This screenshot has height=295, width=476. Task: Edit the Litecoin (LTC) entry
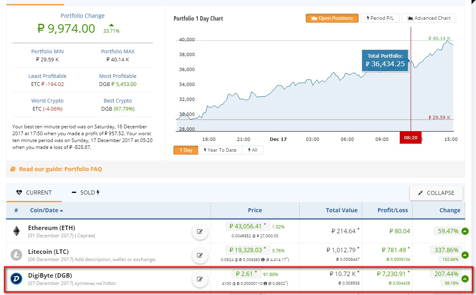(x=200, y=255)
